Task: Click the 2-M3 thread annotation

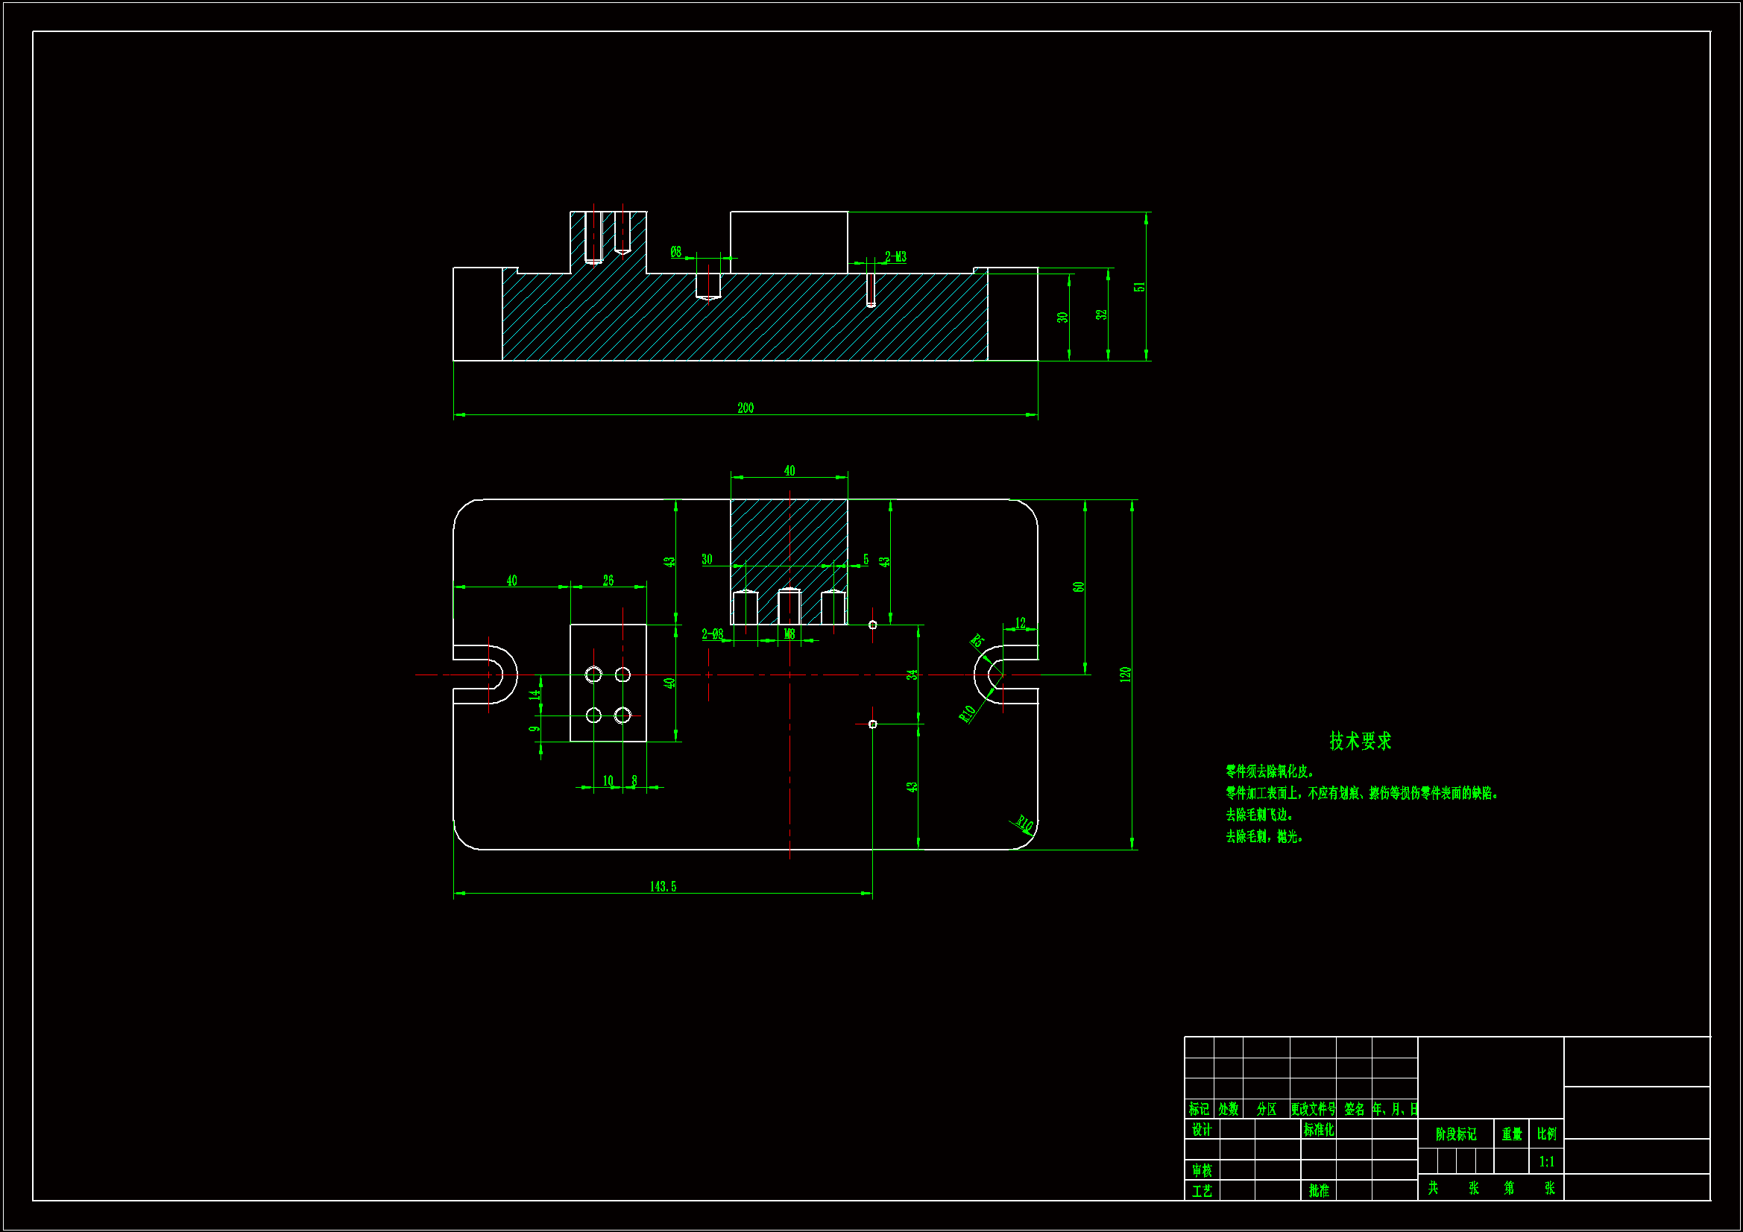Action: (895, 257)
